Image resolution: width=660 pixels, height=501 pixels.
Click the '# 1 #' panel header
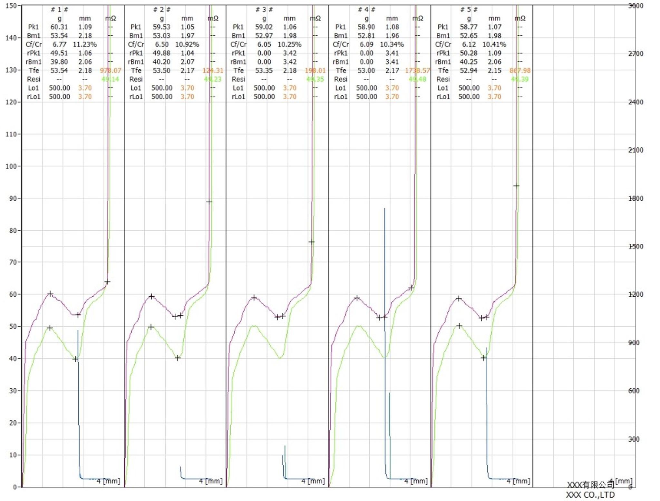pyautogui.click(x=59, y=10)
